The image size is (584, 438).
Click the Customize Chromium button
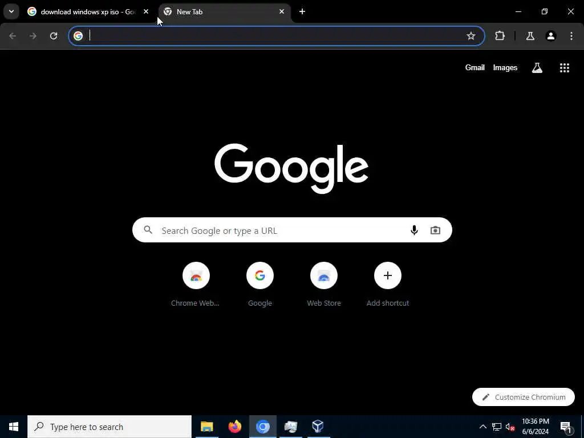click(524, 397)
